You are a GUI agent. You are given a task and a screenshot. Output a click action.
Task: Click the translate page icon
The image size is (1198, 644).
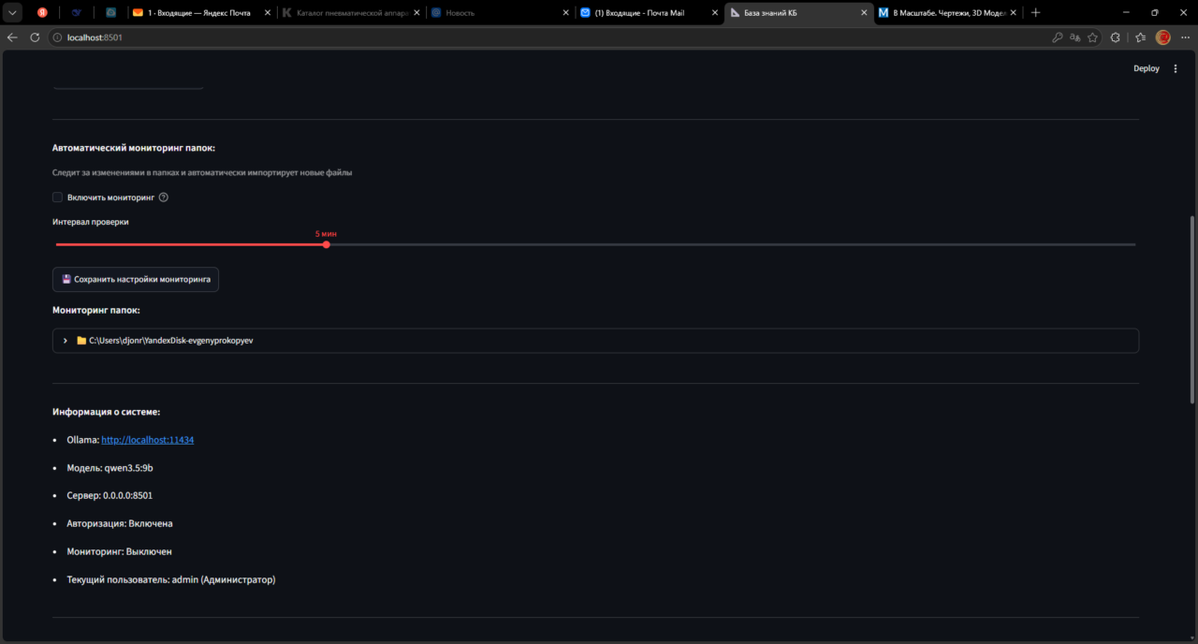click(x=1075, y=37)
